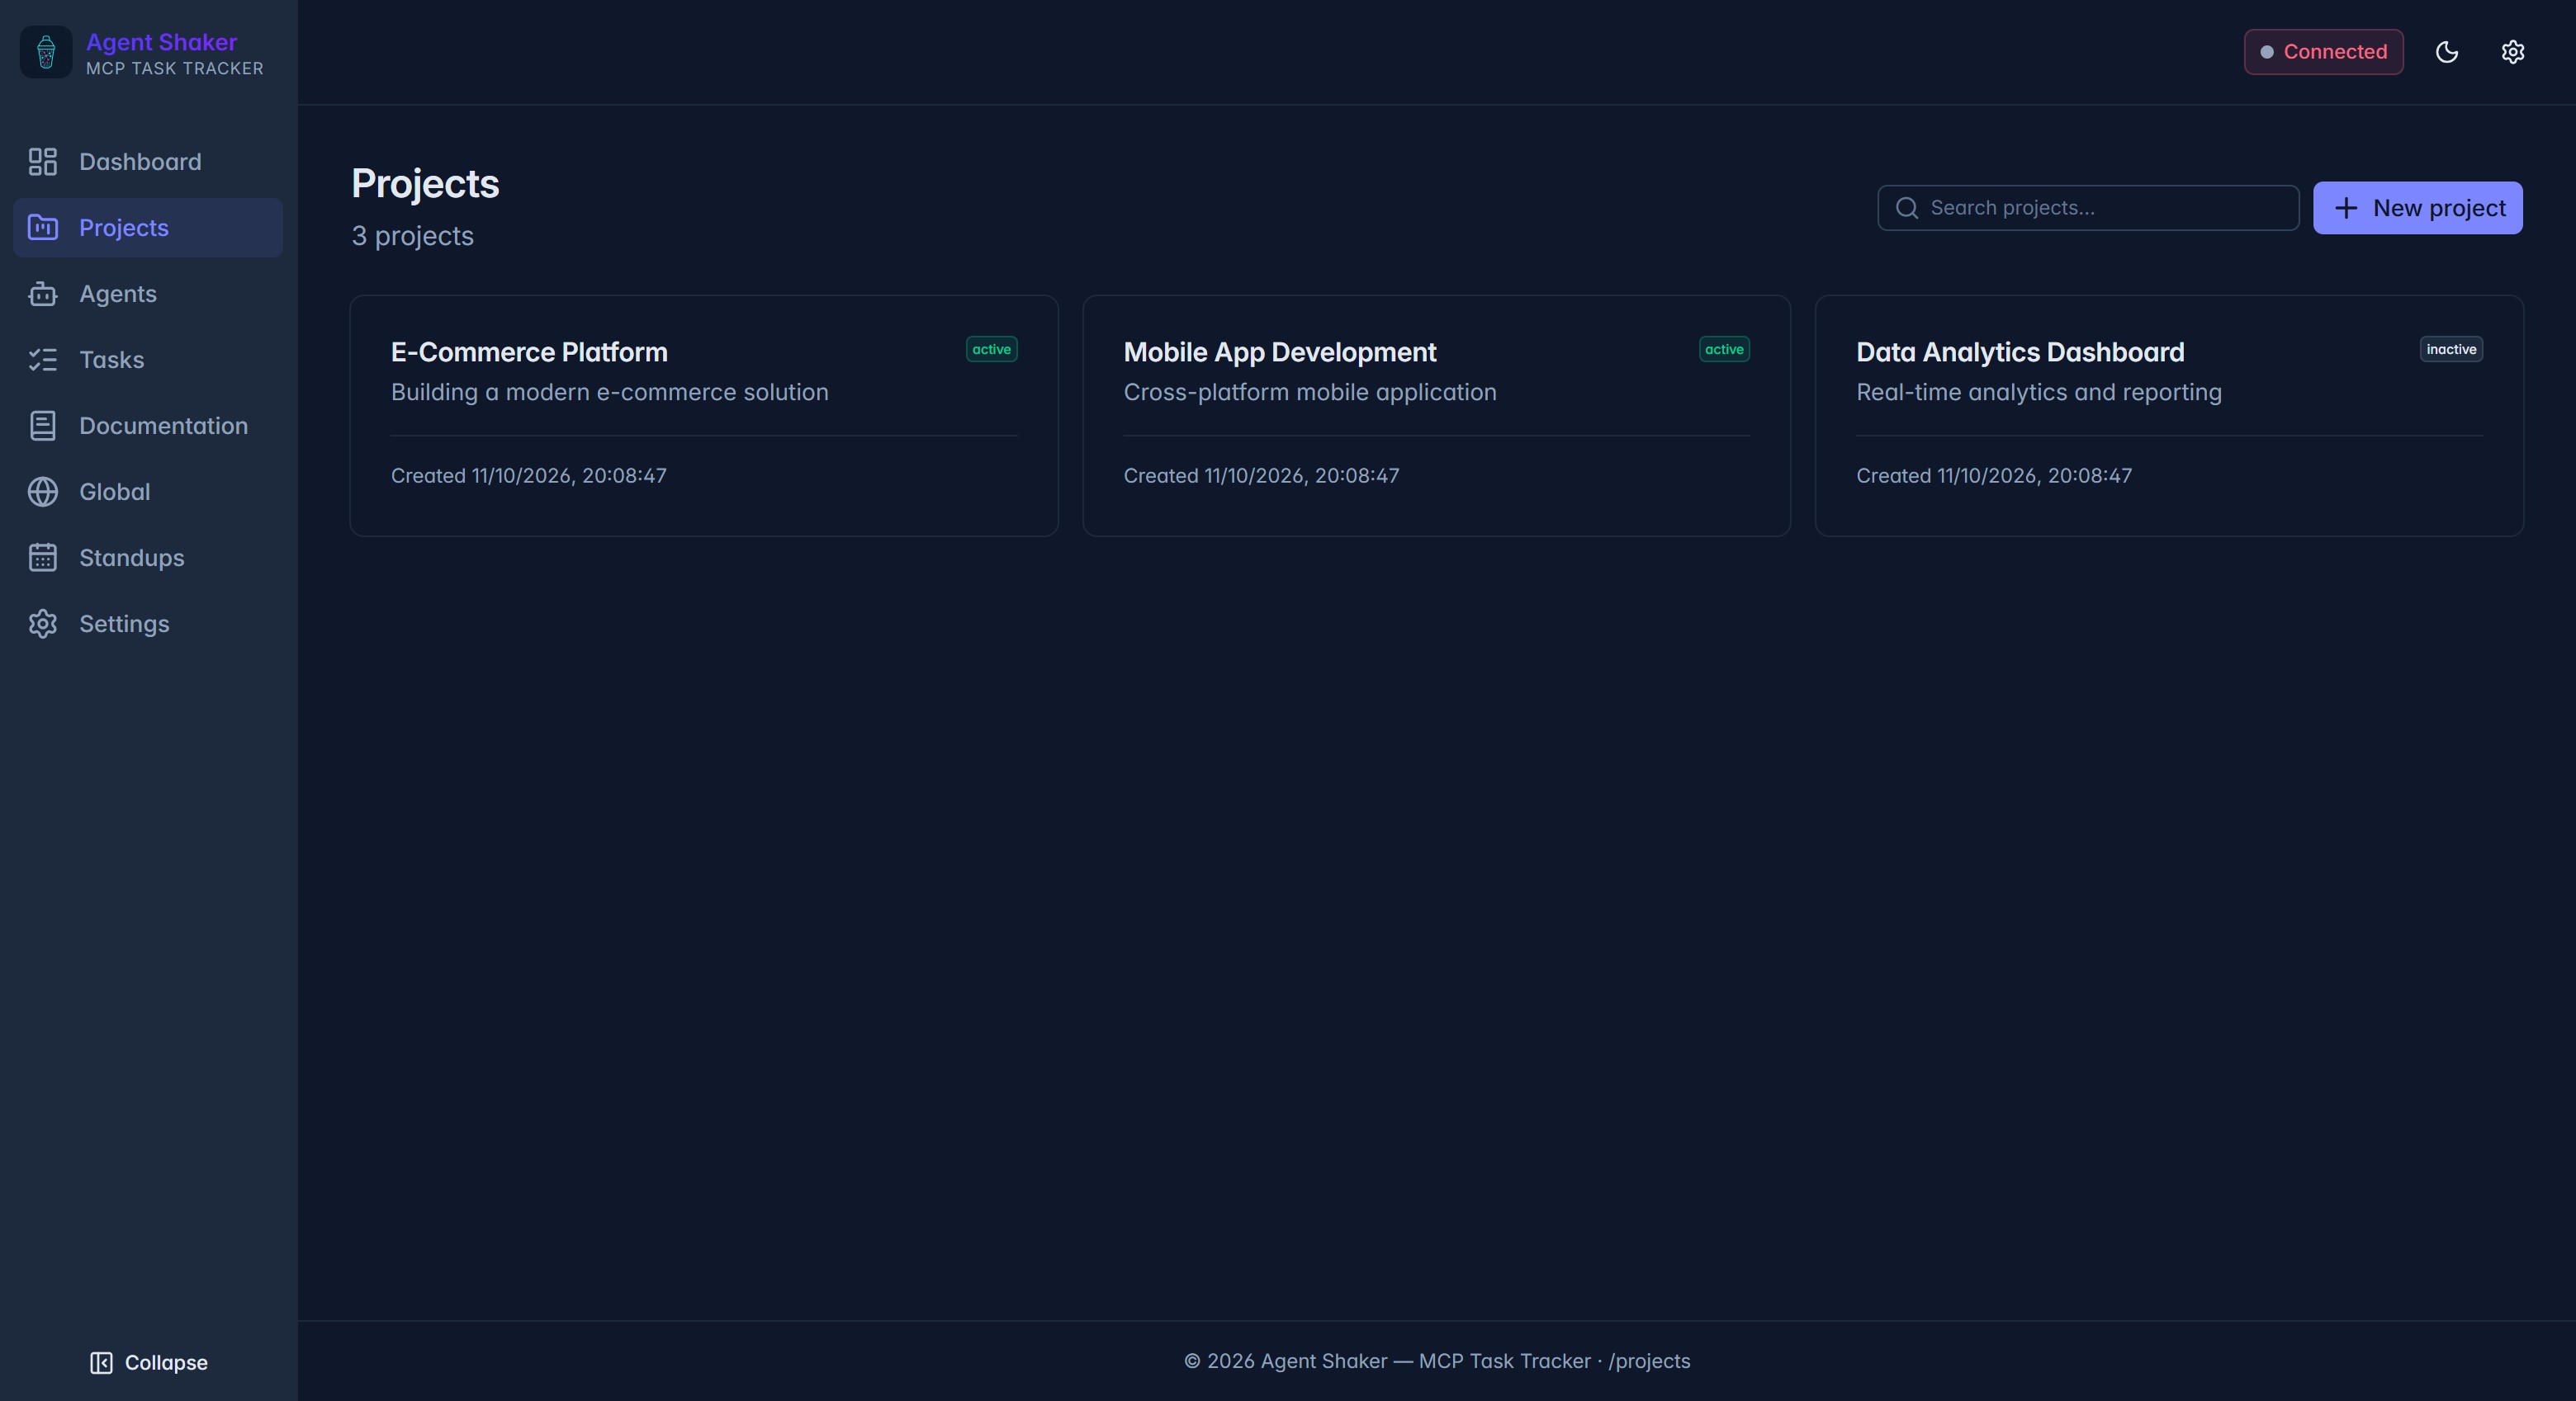Click active badge on Mobile App Development card

pyautogui.click(x=1724, y=349)
